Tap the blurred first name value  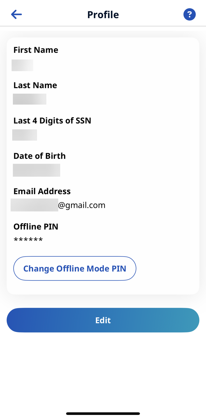tap(22, 65)
